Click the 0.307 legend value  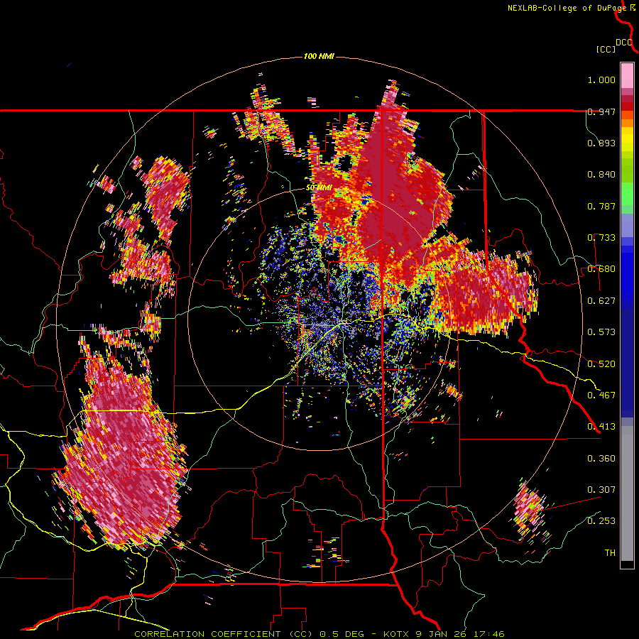[x=601, y=490]
